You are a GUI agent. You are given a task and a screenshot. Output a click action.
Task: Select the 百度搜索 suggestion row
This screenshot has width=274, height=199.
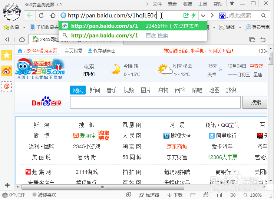[x=133, y=36]
